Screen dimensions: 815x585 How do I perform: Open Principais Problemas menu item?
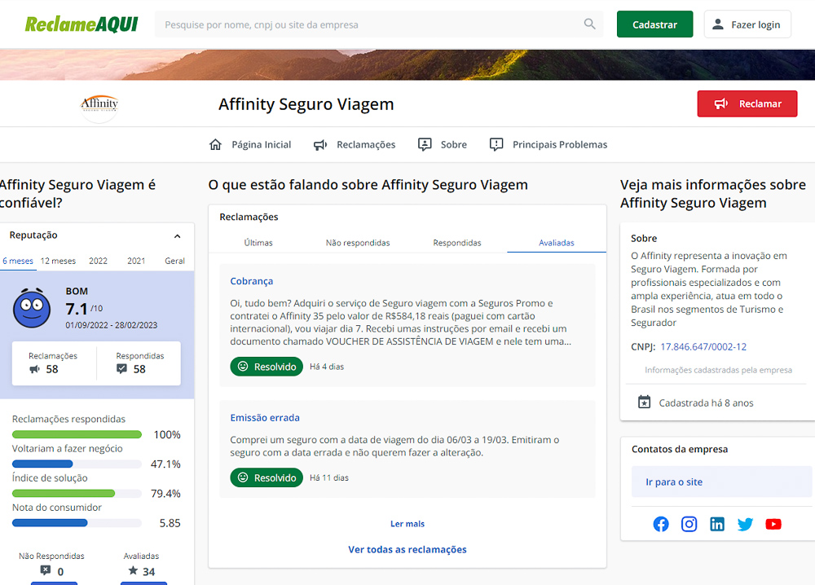[548, 144]
